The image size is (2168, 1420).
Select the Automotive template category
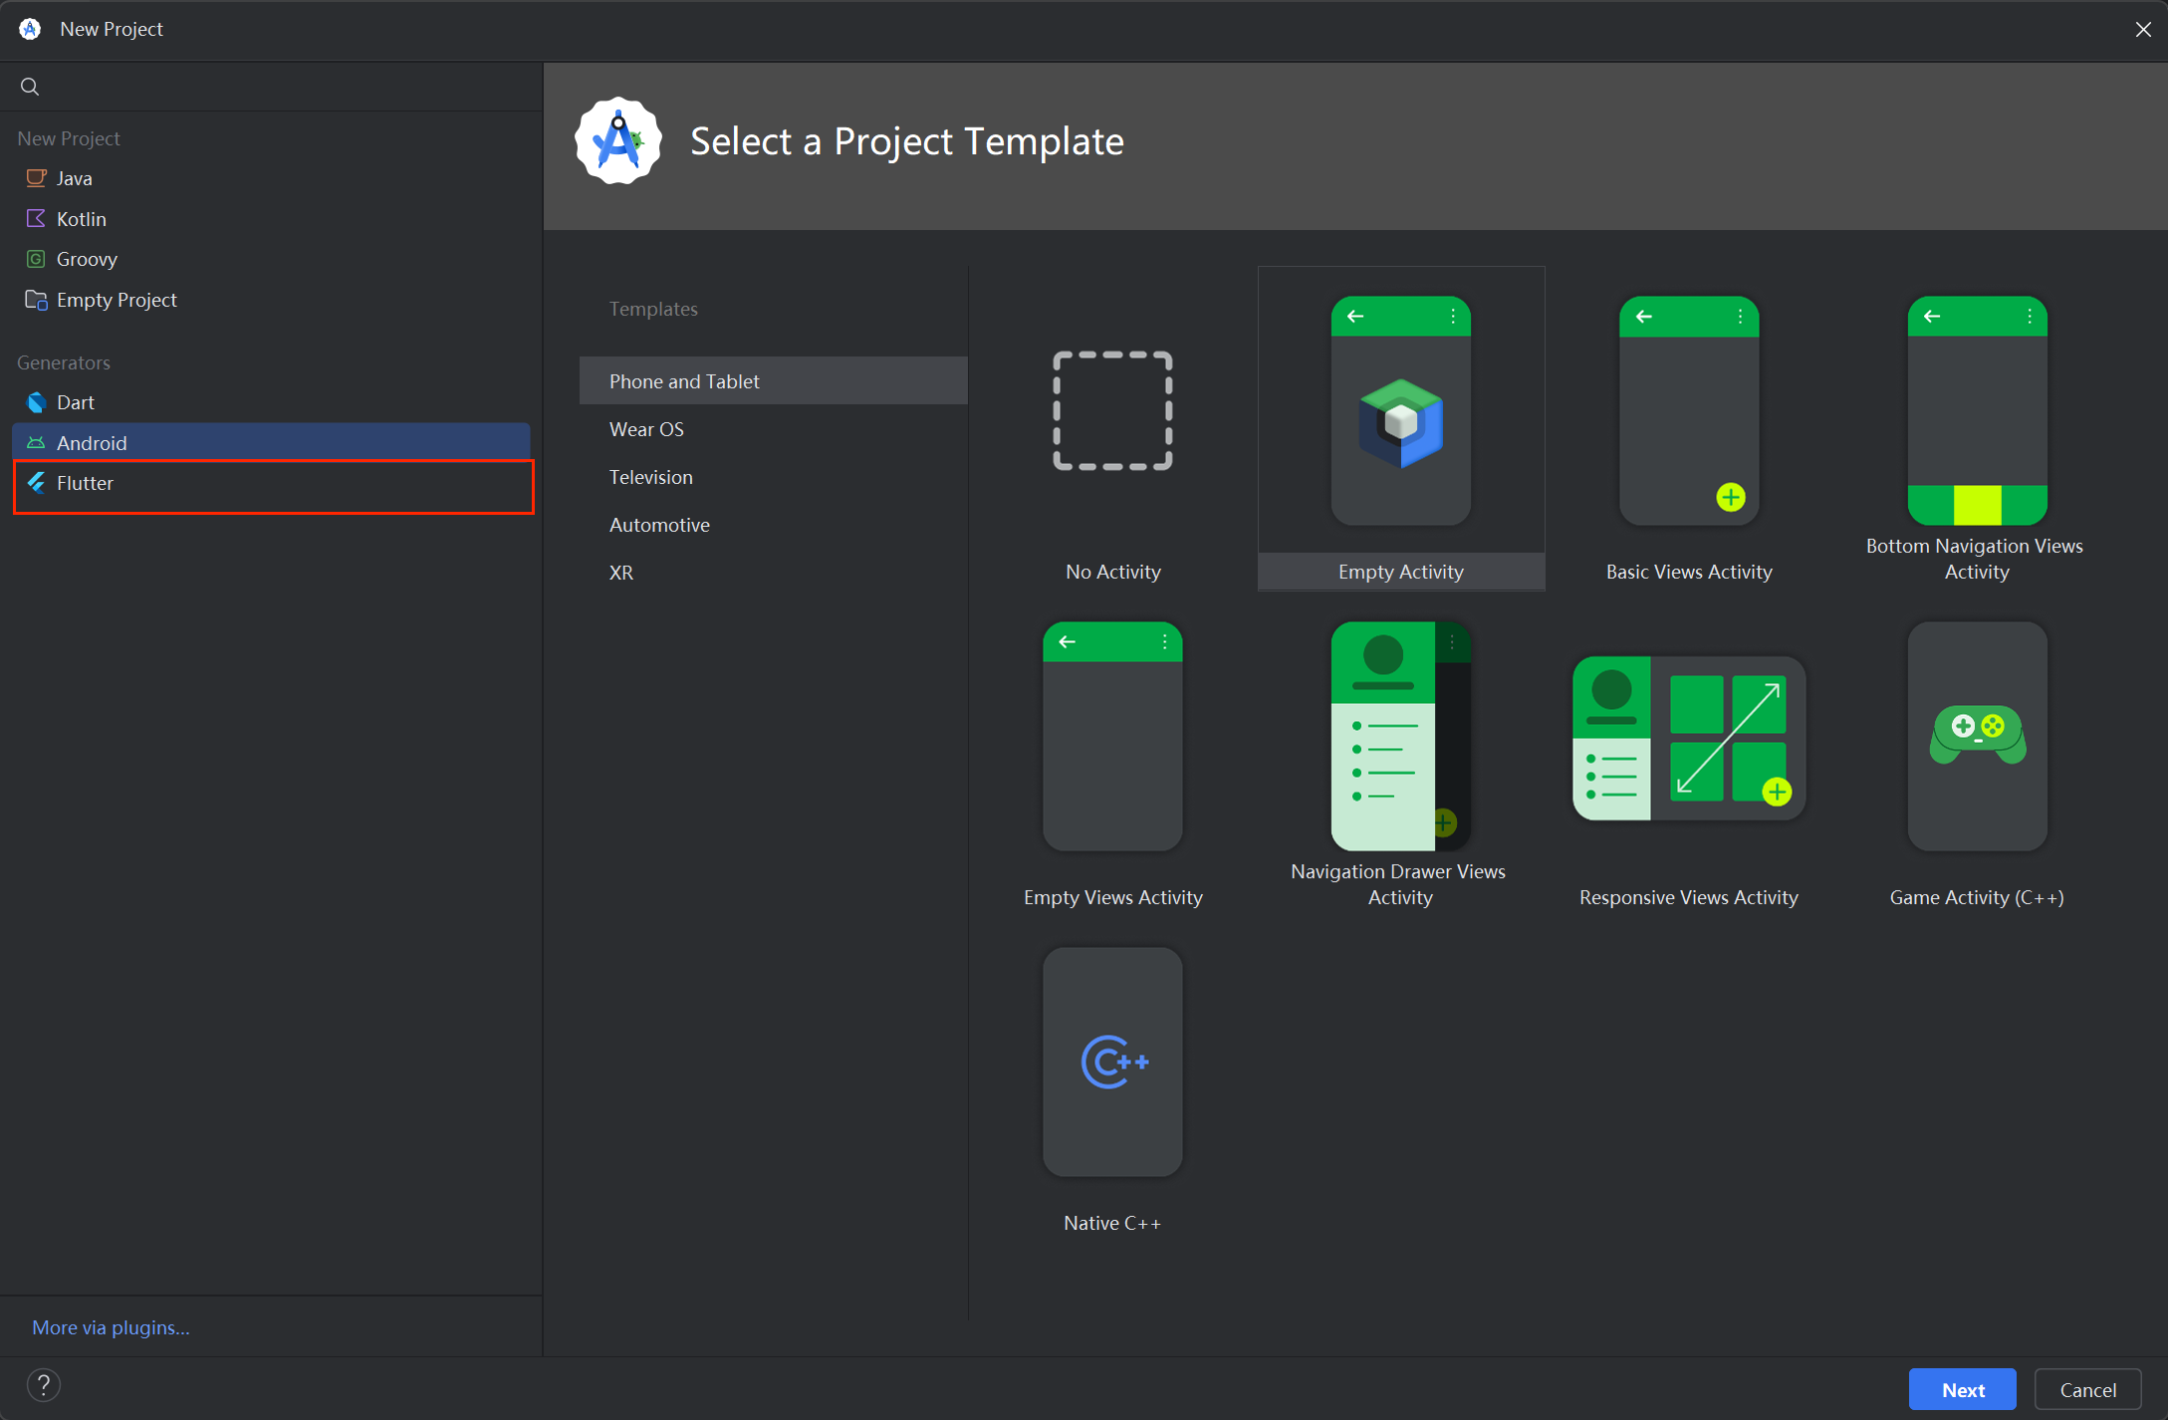[659, 524]
